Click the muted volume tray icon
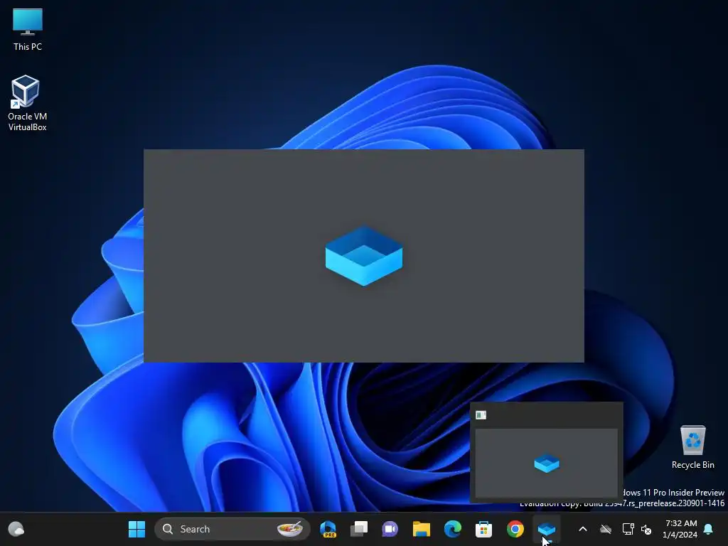 (646, 529)
